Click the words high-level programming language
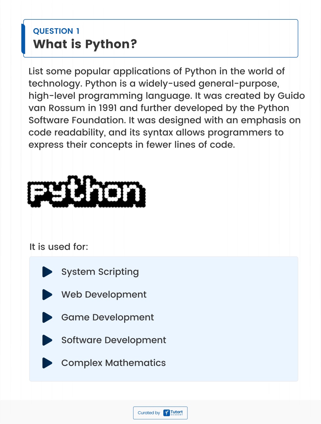The image size is (321, 424). click(110, 96)
